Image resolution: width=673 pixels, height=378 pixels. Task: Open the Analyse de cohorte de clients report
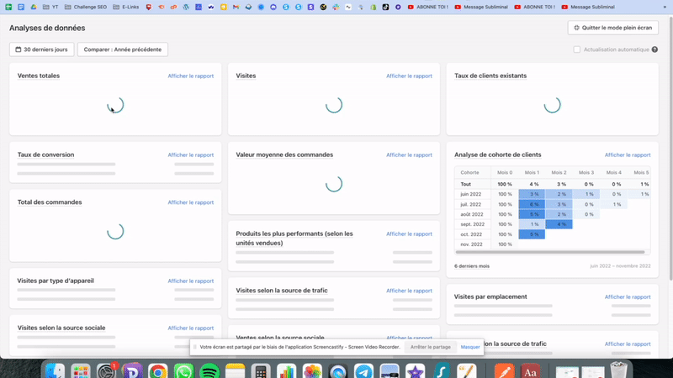tap(628, 155)
